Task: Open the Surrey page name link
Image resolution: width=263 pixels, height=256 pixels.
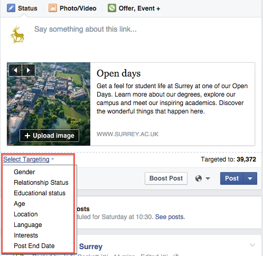Action: pos(91,246)
